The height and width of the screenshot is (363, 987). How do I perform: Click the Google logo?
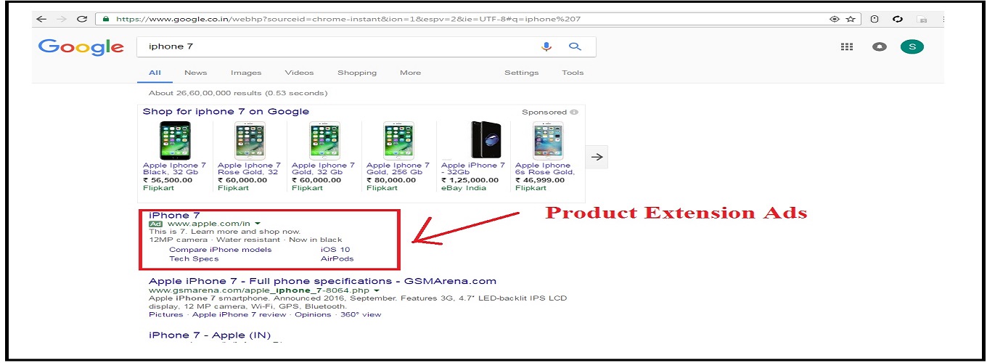click(x=81, y=47)
